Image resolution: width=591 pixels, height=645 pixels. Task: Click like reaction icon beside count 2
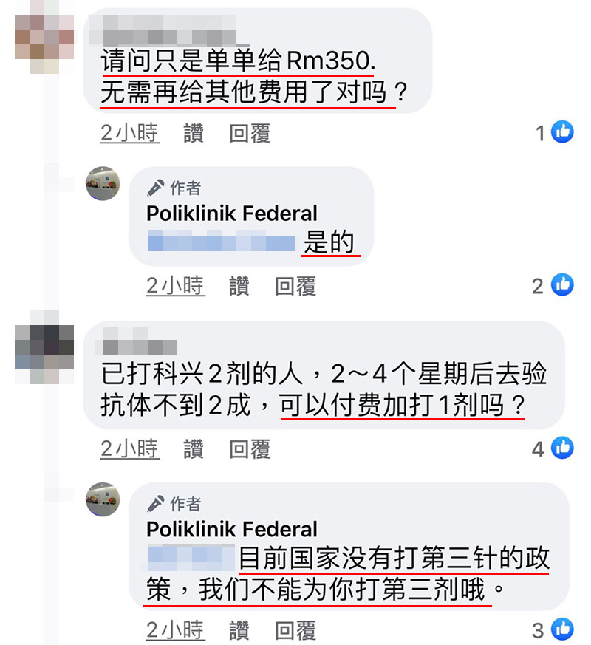tap(562, 284)
